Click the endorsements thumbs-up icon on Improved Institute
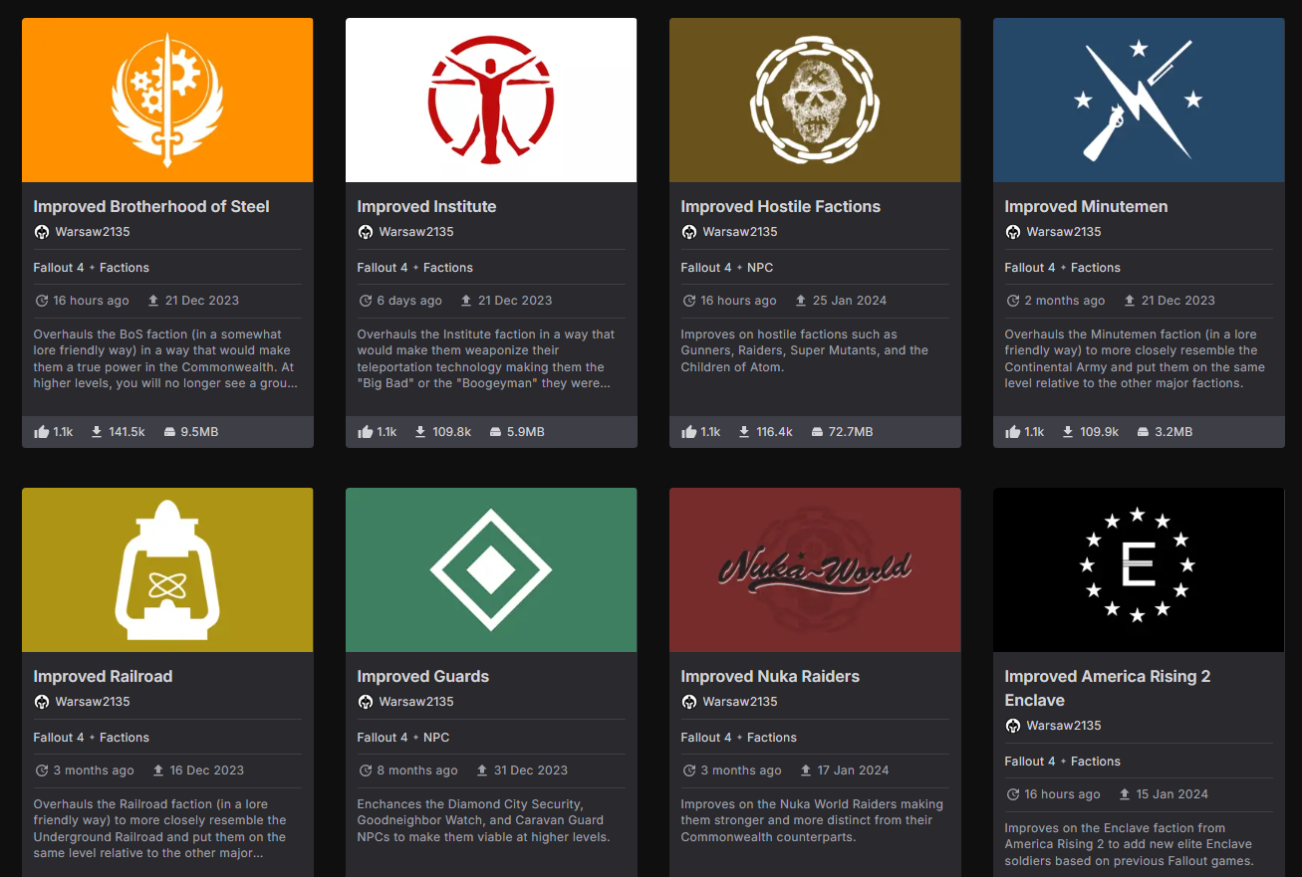This screenshot has height=877, width=1302. coord(365,432)
